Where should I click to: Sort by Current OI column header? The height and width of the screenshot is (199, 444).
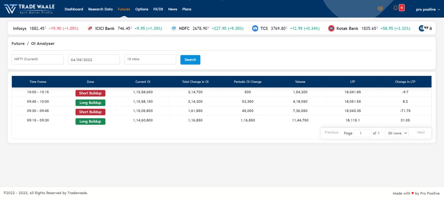click(143, 82)
